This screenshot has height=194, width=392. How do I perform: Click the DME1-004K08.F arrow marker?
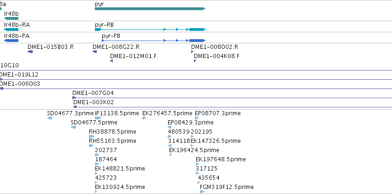point(195,61)
